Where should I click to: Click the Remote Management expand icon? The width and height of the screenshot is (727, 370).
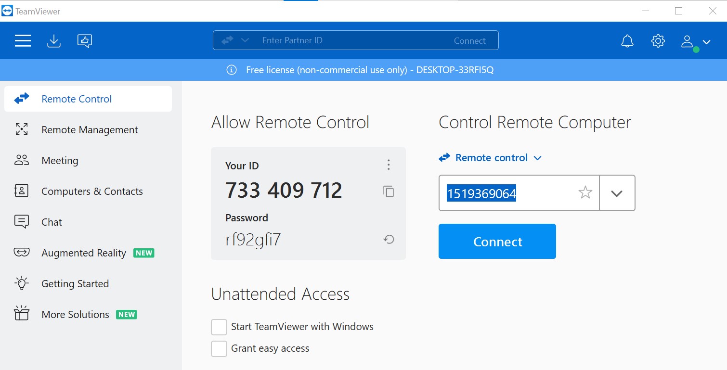click(22, 129)
